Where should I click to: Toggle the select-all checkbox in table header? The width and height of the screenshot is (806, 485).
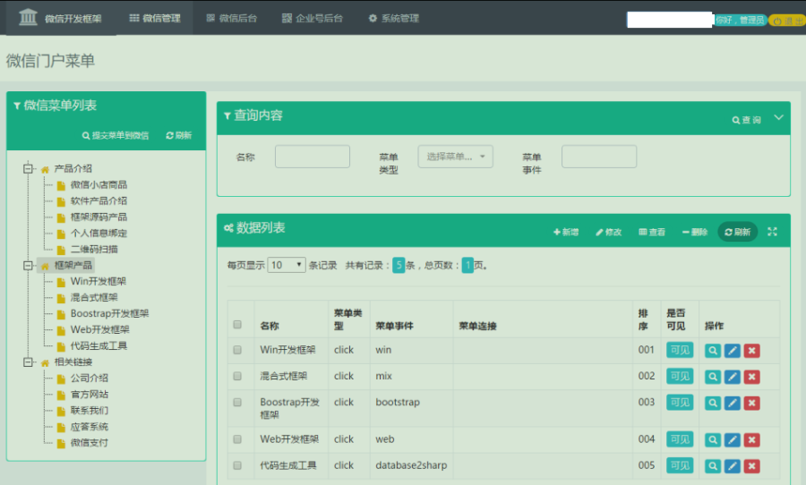(x=237, y=324)
